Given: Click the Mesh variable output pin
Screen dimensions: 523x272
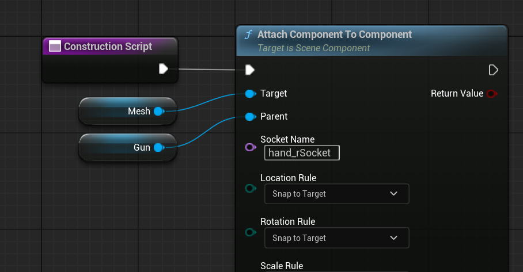Looking at the screenshot, I should pyautogui.click(x=159, y=111).
